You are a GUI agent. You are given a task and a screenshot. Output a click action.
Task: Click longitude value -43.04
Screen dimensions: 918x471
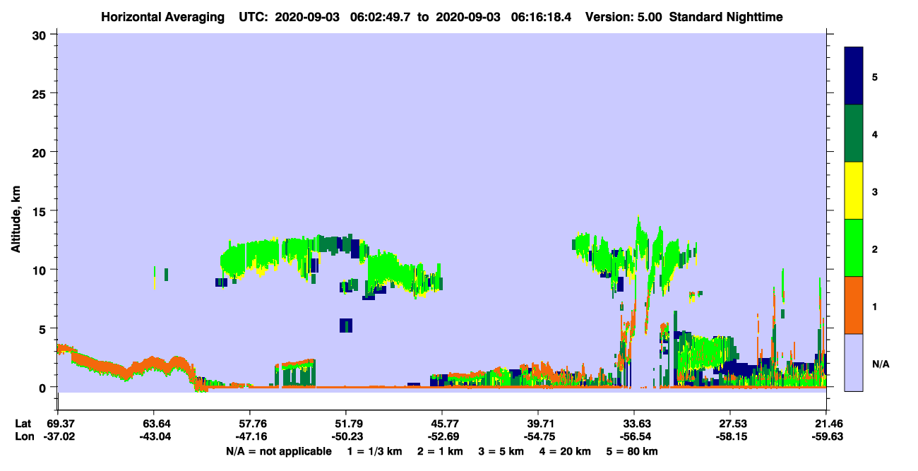coord(153,436)
